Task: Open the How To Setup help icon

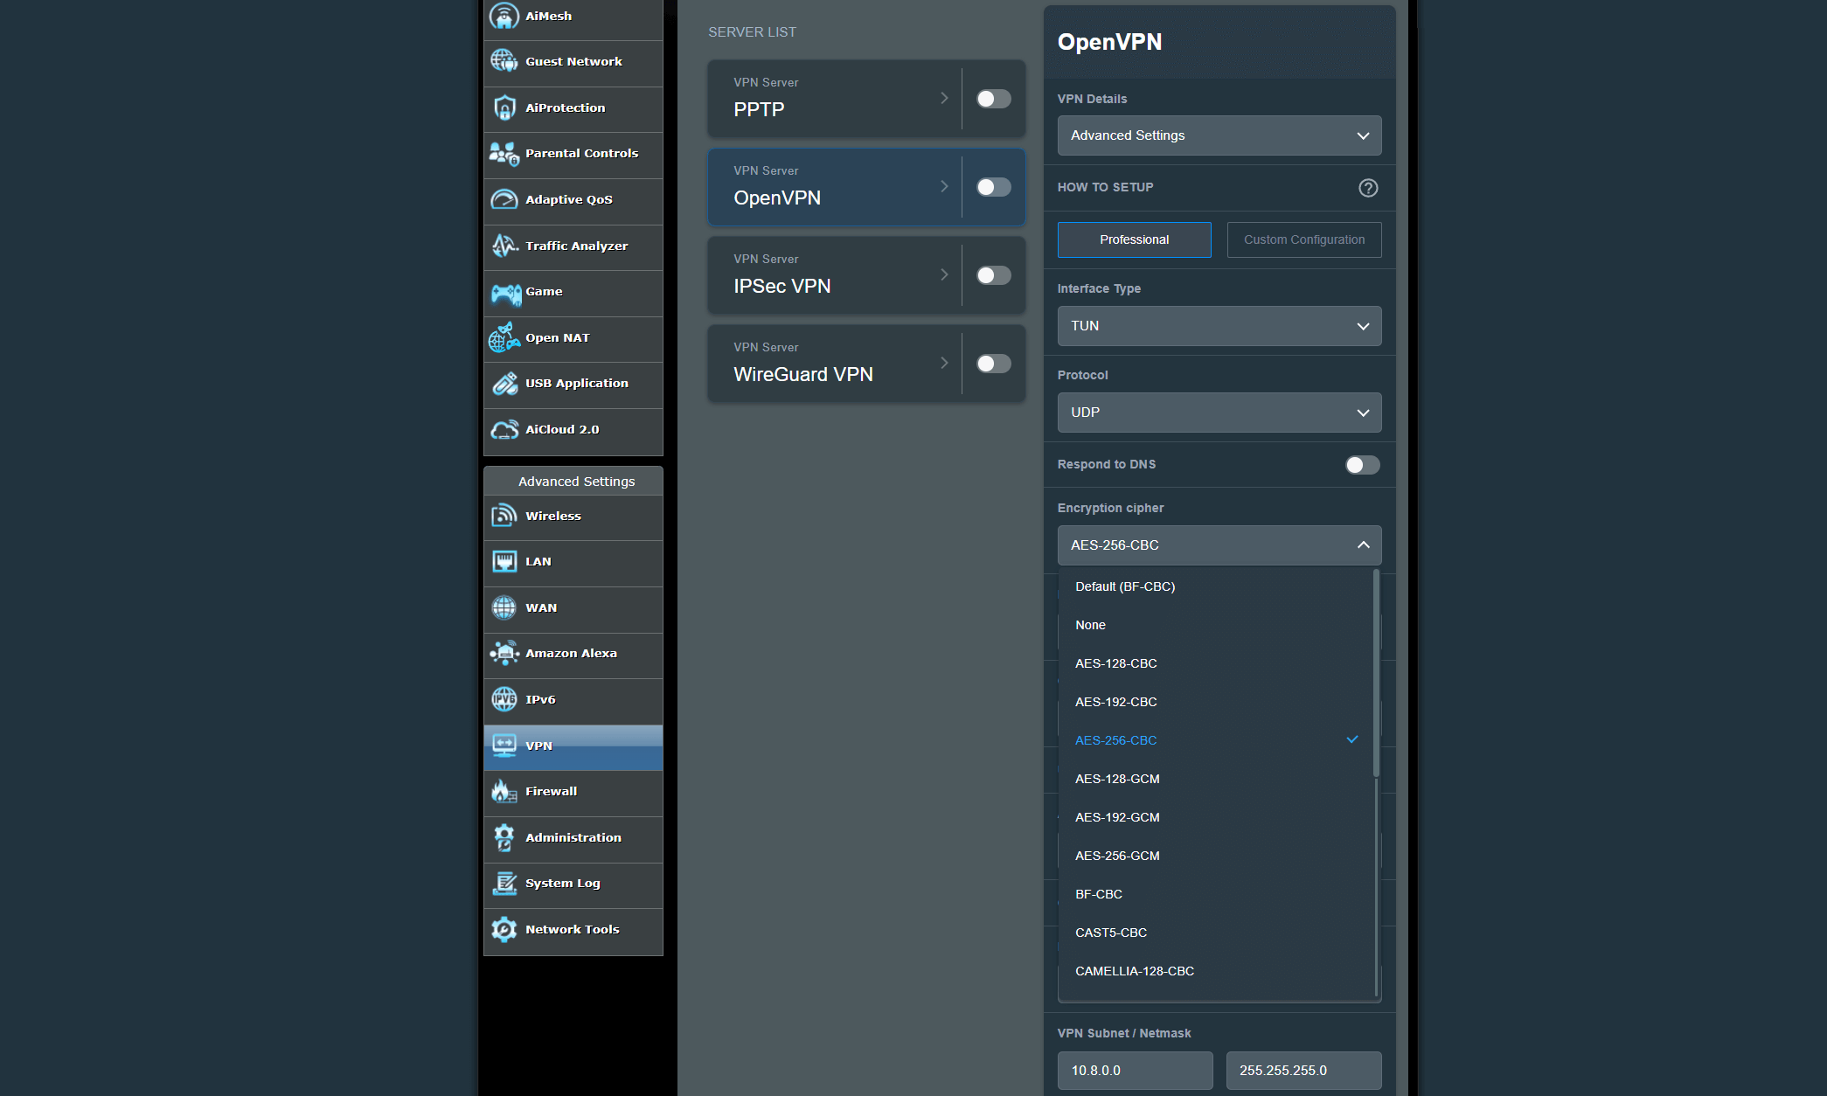Action: tap(1368, 188)
